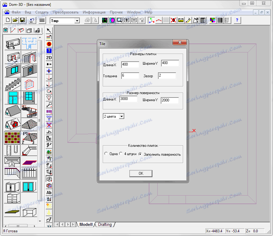Open the Файл menu

(16, 12)
